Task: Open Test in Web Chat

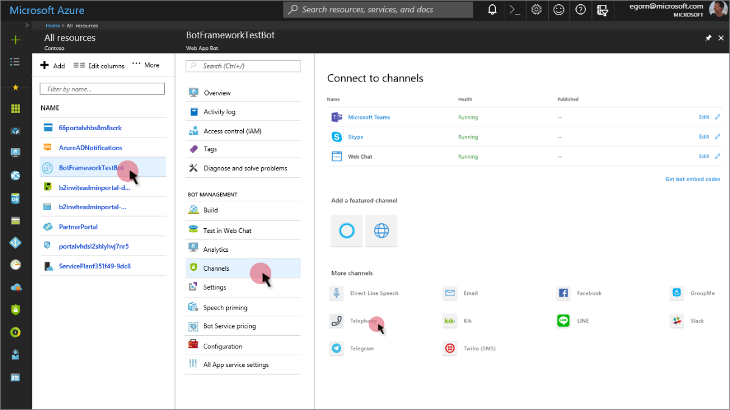Action: coord(243,231)
